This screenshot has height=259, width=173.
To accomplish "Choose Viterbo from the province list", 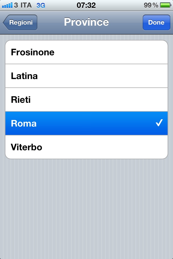I will 86,147.
